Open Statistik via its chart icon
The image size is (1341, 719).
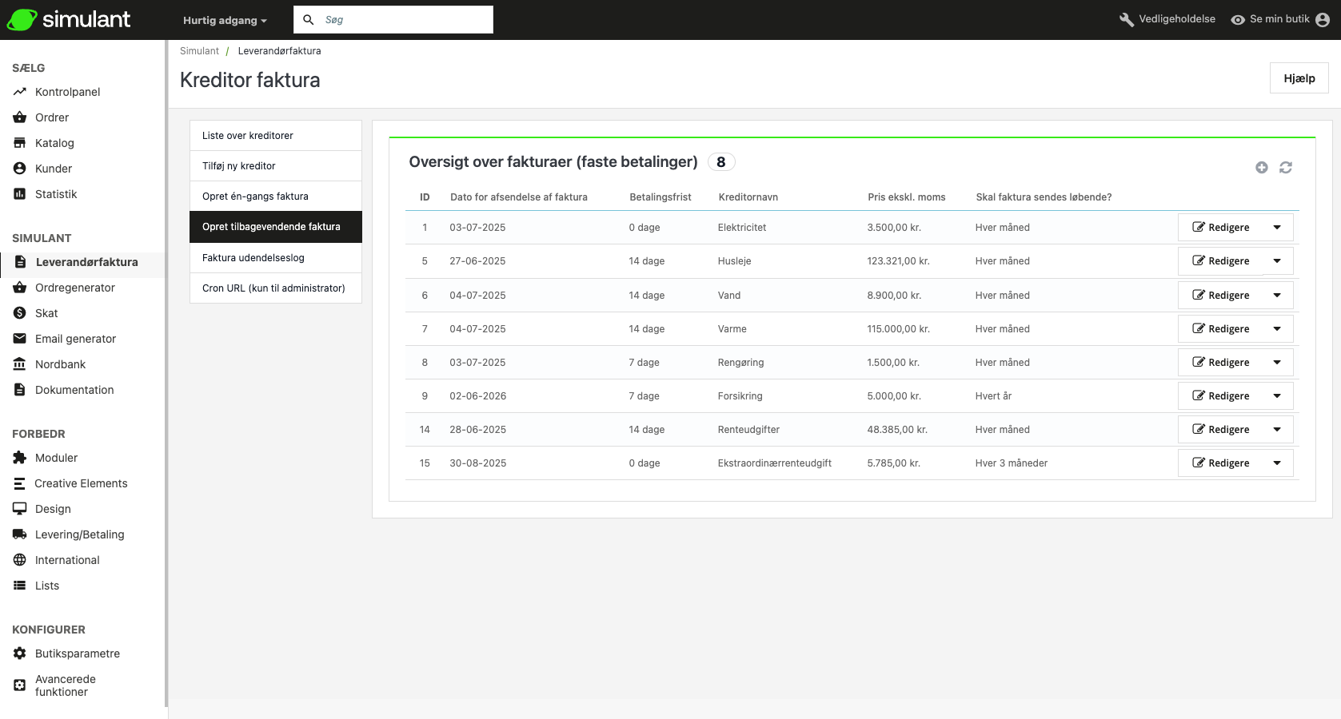(20, 194)
